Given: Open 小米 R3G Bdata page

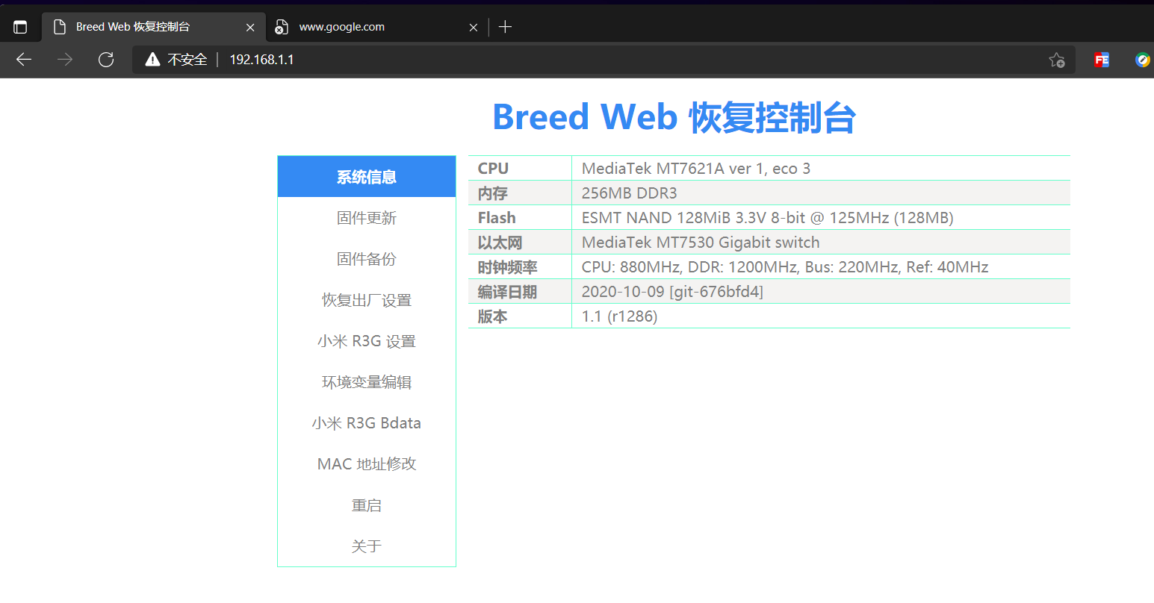Looking at the screenshot, I should [366, 422].
